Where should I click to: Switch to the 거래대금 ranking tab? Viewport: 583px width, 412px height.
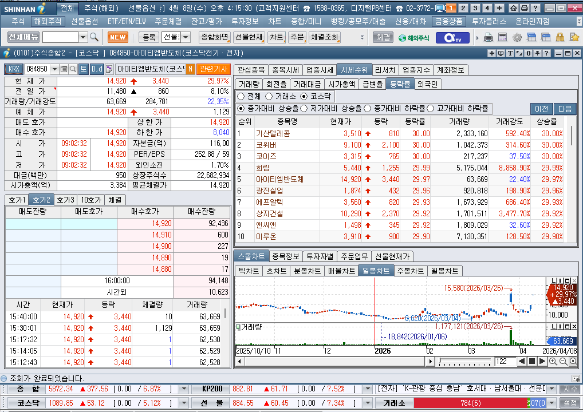point(307,84)
